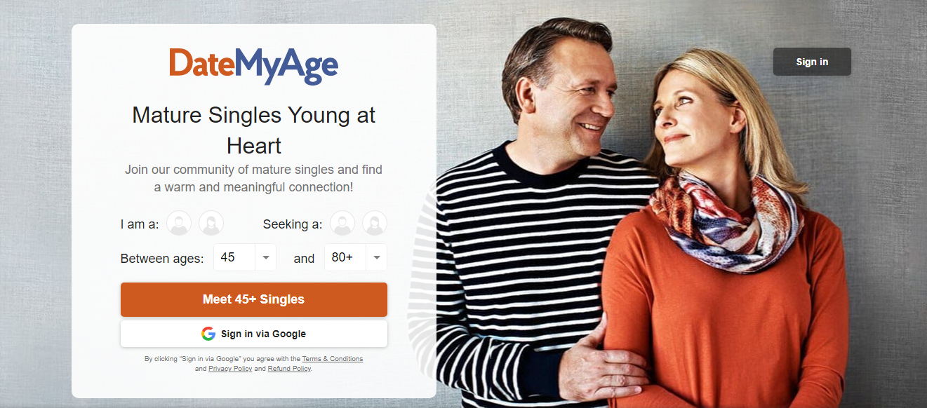Screen dimensions: 927x408
Task: Click the Sign in button at top right
Action: coord(812,62)
